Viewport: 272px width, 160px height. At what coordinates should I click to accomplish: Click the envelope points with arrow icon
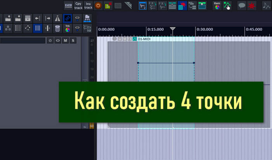[28, 28]
